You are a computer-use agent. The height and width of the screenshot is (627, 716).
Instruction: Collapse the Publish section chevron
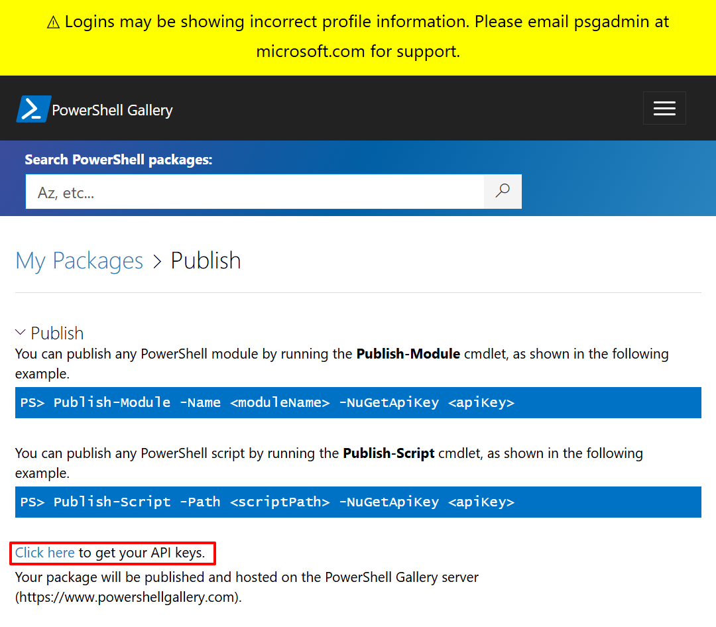pyautogui.click(x=20, y=333)
